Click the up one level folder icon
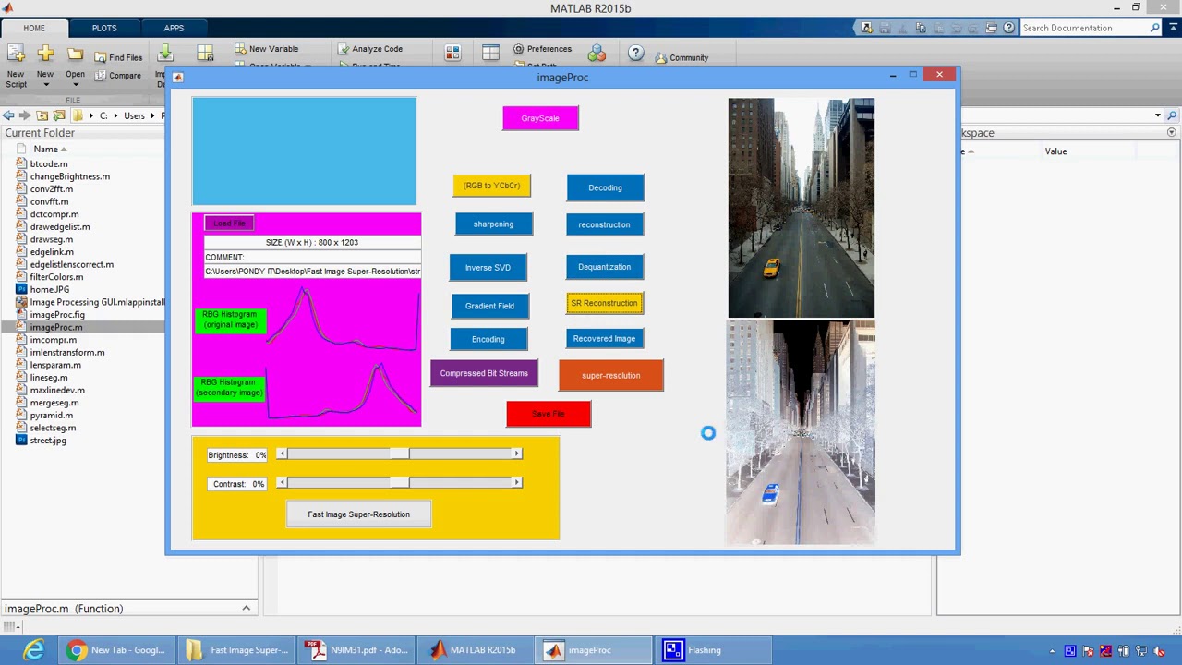This screenshot has height=665, width=1182. tap(42, 115)
